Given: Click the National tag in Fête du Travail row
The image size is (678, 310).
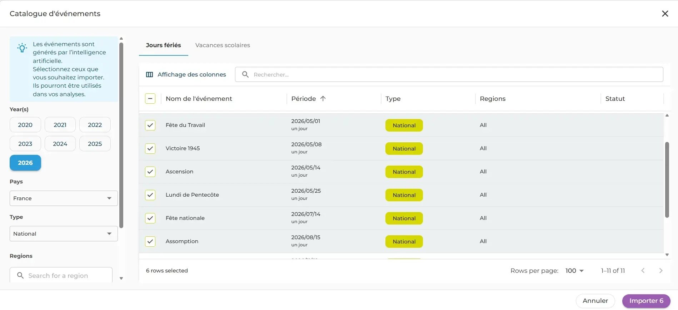Looking at the screenshot, I should pyautogui.click(x=404, y=126).
